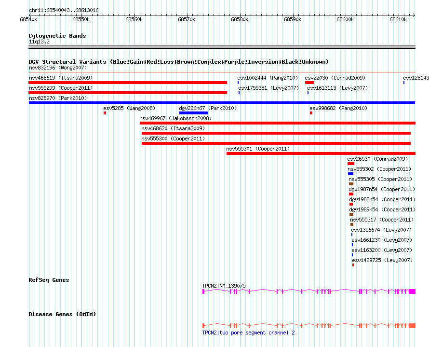Screen dimensions: 429x347
Task: Click the esv998682 (Pang2010) red marker
Action: (311, 113)
